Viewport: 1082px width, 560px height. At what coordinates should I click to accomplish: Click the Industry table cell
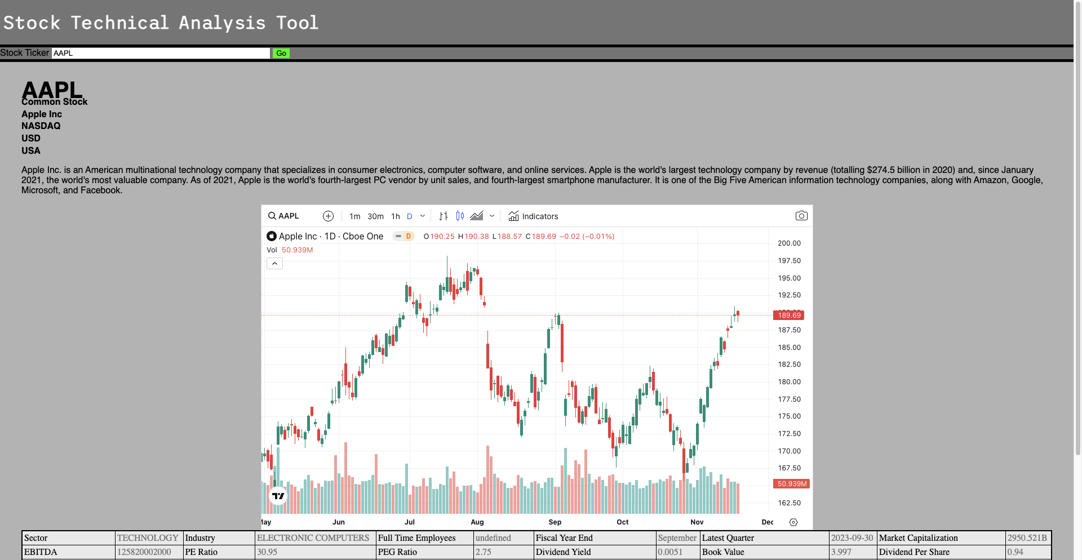coord(219,538)
